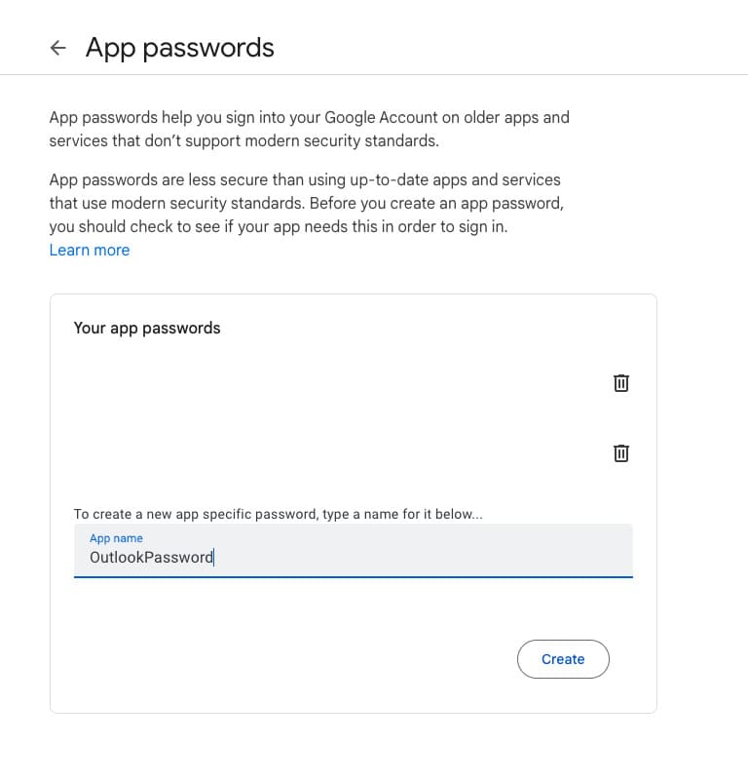Click the paragraph about older apps and services

coord(309,129)
